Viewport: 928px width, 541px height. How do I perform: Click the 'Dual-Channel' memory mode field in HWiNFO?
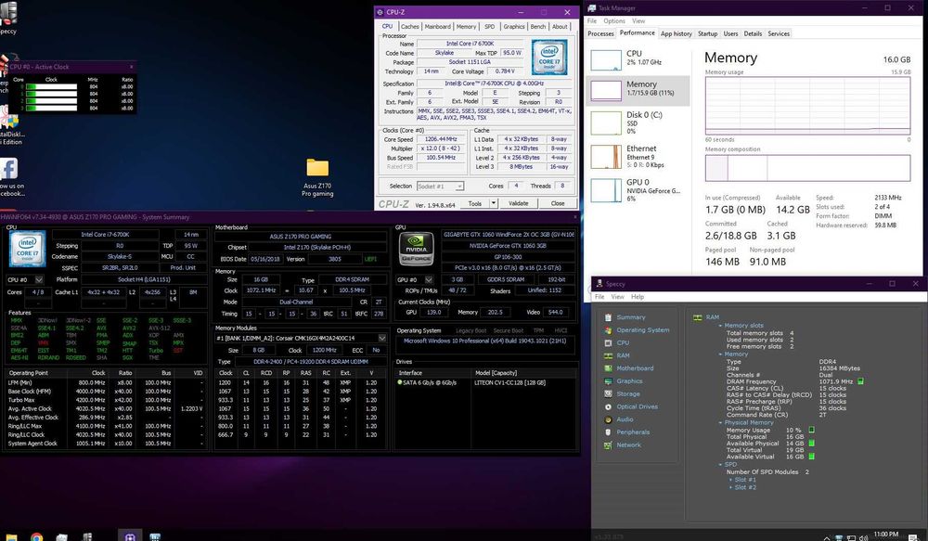[296, 302]
